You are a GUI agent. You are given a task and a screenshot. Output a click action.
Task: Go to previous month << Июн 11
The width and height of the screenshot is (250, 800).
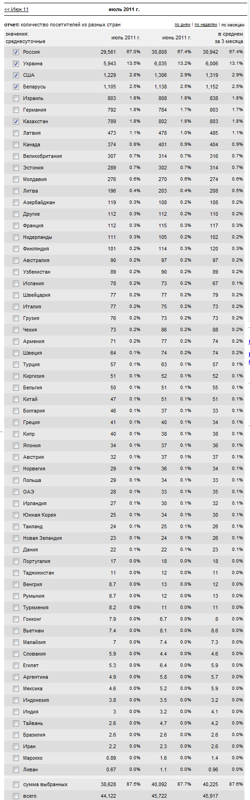(x=16, y=9)
